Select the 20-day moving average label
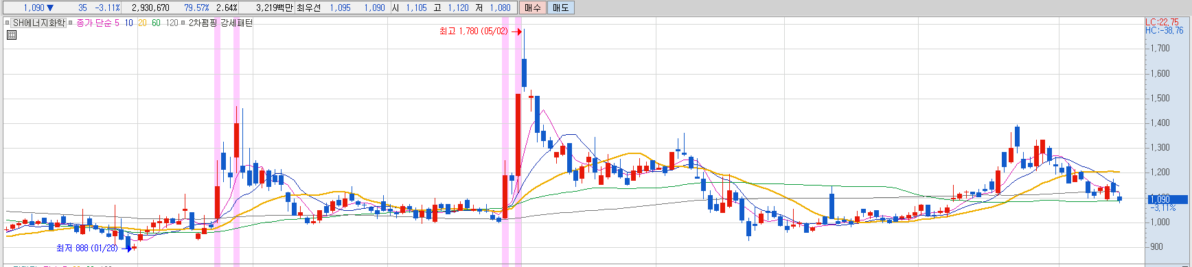 (x=142, y=23)
